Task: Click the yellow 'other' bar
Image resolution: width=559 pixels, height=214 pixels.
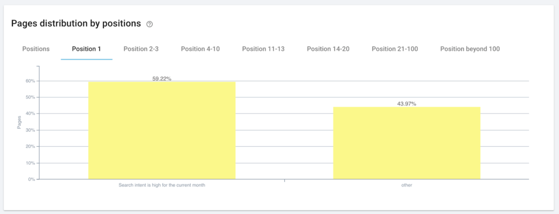Action: coord(406,143)
